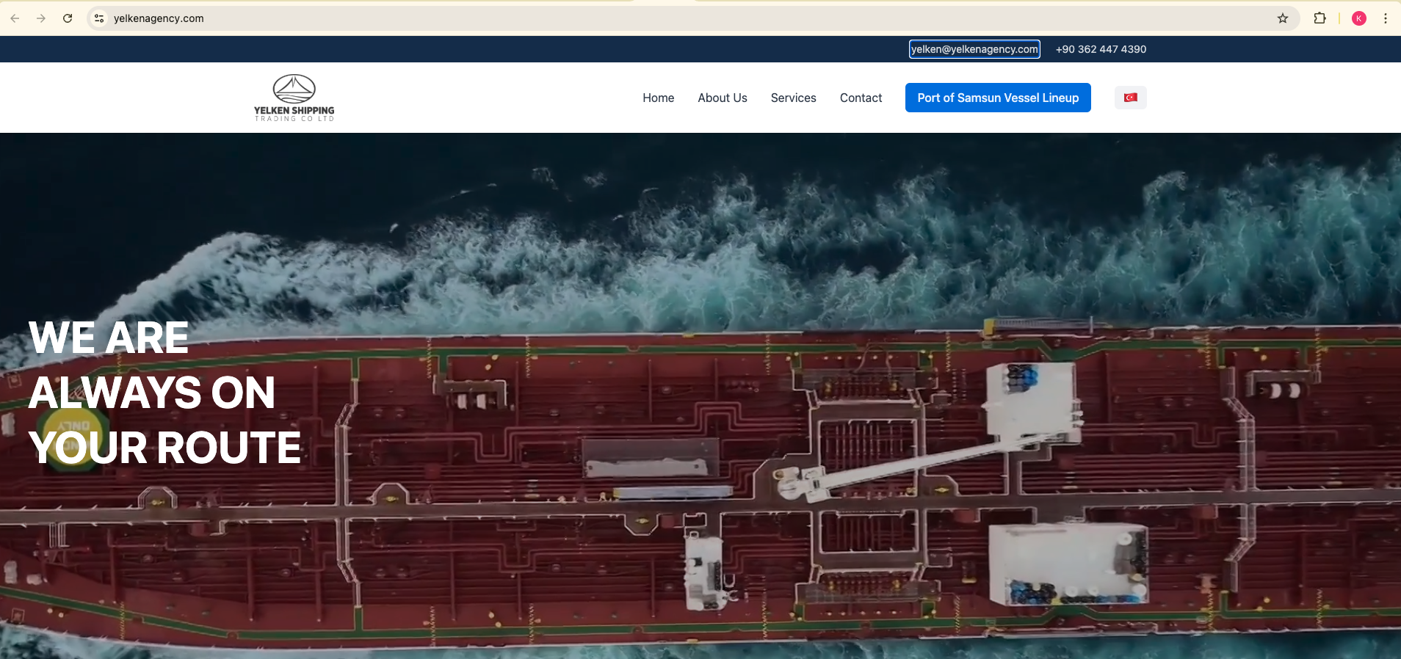Click the yelken@yelkenagency.com email link
The height and width of the screenshot is (659, 1401).
tap(974, 49)
